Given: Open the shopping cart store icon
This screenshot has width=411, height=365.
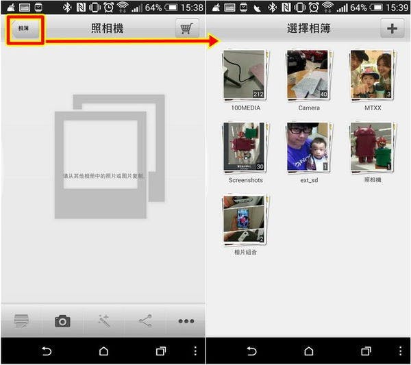Looking at the screenshot, I should 184,29.
